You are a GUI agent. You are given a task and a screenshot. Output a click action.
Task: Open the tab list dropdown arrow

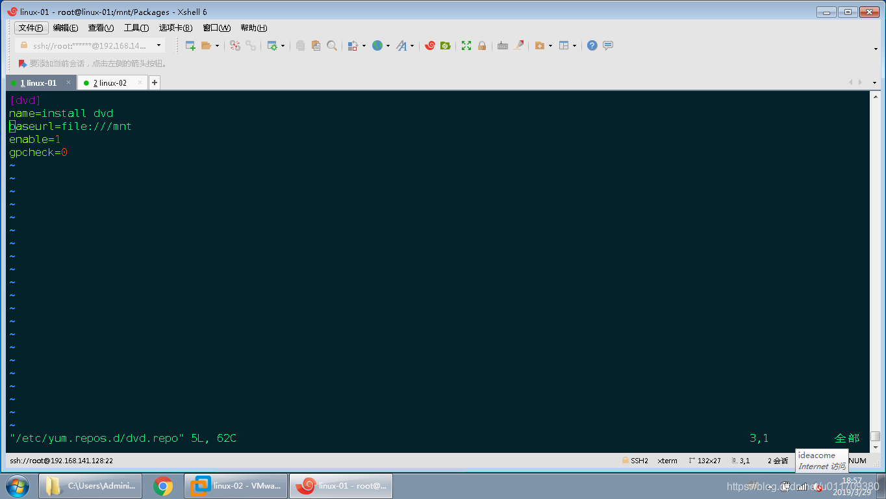(874, 83)
